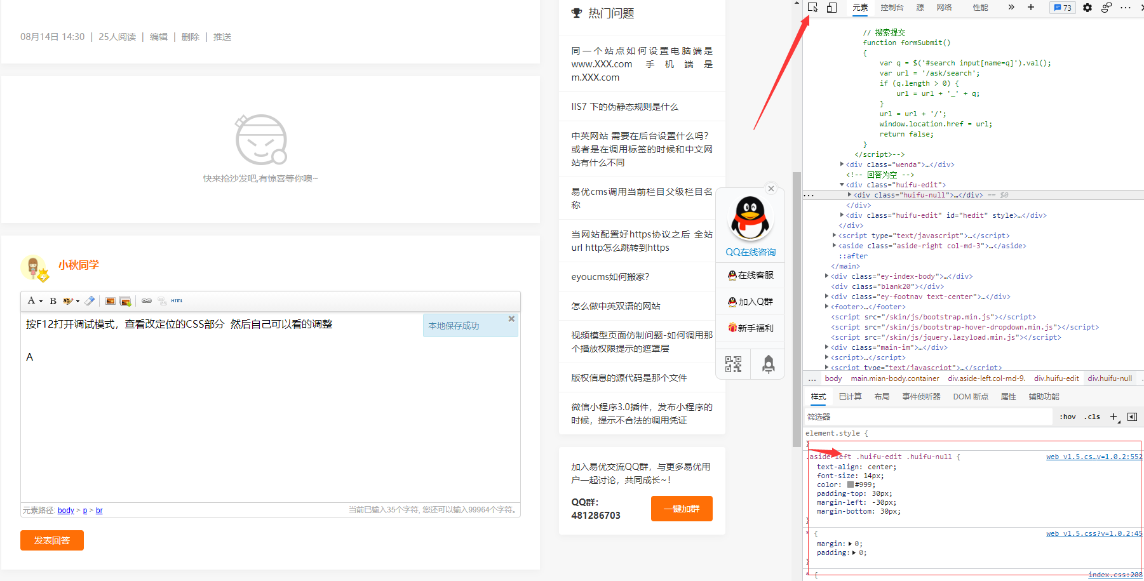Toggle .cls class editor
This screenshot has height=581, width=1144.
pos(1092,417)
